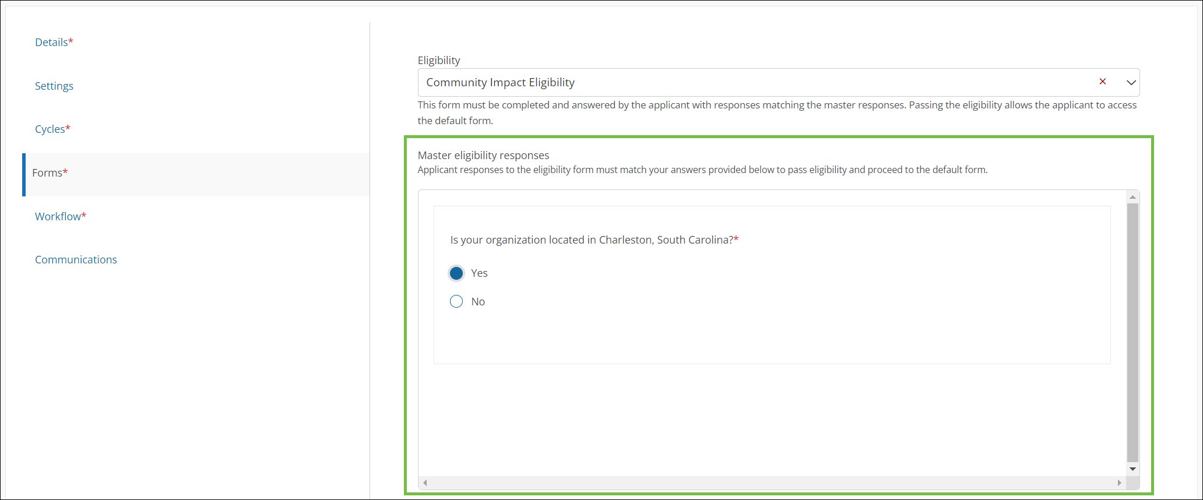Screen dimensions: 1203x500
Task: Click the scroll up arrow of responses panel
Action: coord(1133,197)
